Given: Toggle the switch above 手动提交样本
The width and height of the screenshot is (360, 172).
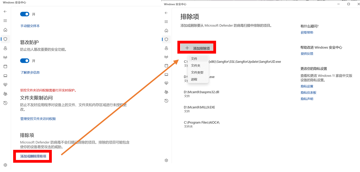Looking at the screenshot, I should pos(25,14).
